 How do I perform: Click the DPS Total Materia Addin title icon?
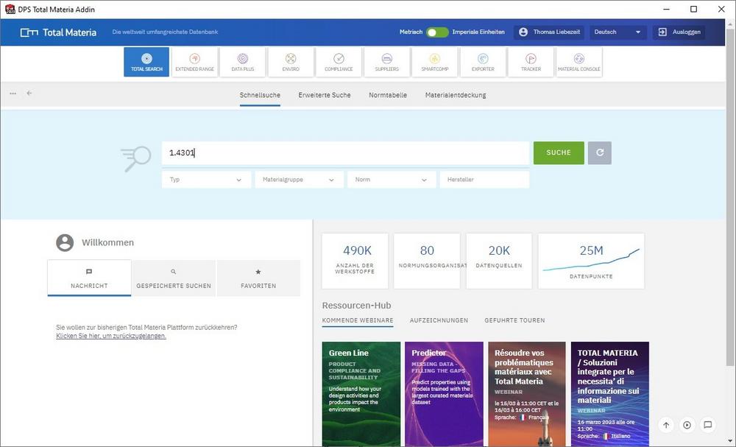point(10,9)
